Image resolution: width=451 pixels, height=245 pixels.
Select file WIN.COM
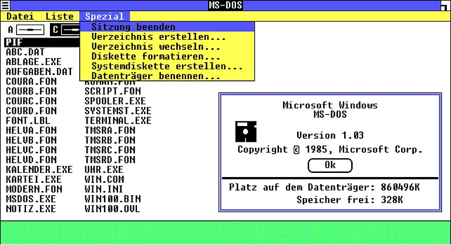[105, 179]
